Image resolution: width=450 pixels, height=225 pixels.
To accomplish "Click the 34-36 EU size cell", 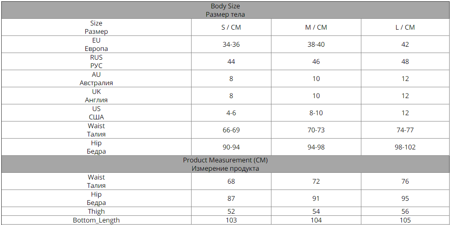I will coord(231,44).
